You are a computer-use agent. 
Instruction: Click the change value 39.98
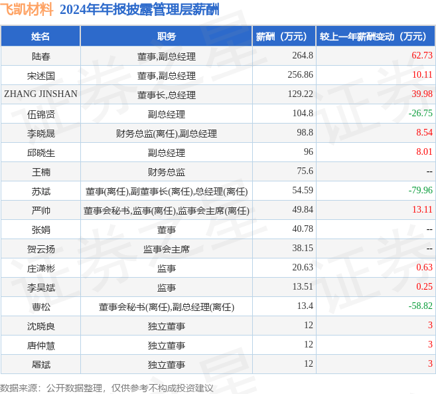(422, 94)
